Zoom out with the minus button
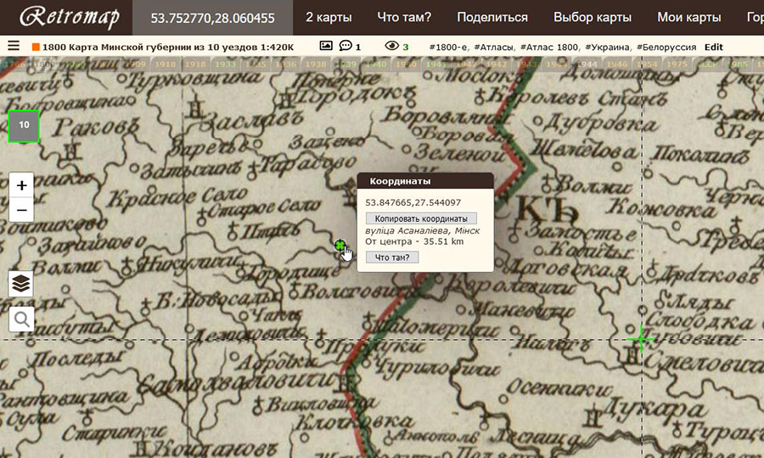This screenshot has width=764, height=458. [21, 209]
